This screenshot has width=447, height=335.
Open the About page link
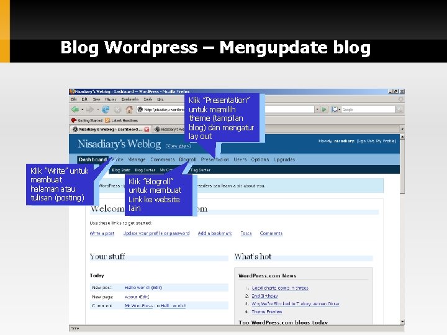tap(131, 297)
